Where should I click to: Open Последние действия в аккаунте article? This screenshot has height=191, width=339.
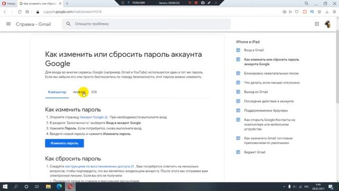click(269, 101)
